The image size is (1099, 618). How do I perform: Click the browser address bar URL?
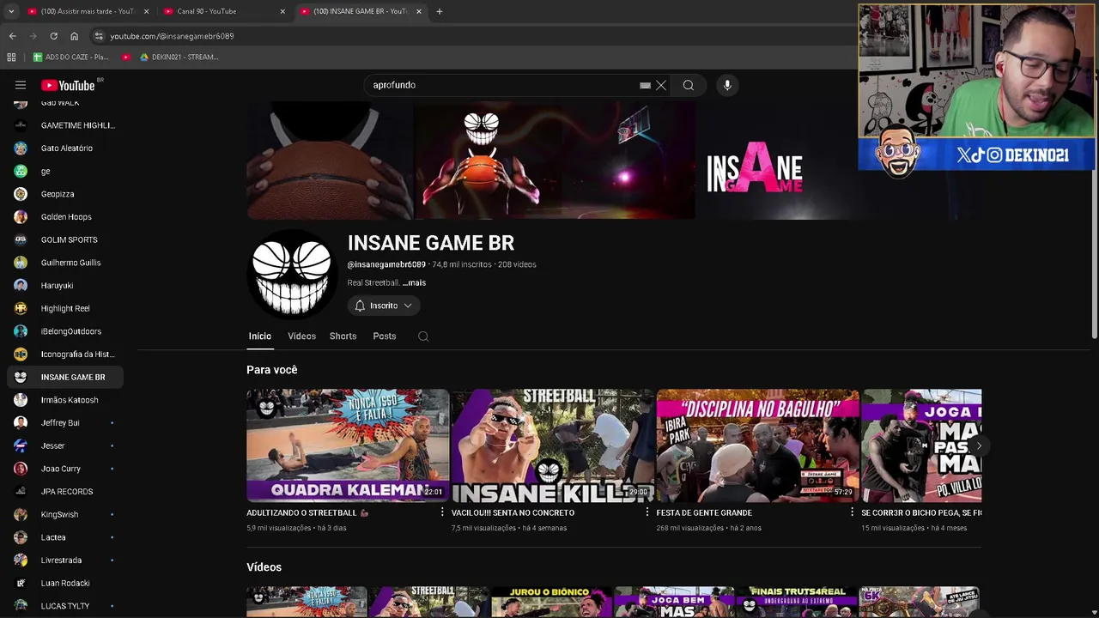coord(172,36)
